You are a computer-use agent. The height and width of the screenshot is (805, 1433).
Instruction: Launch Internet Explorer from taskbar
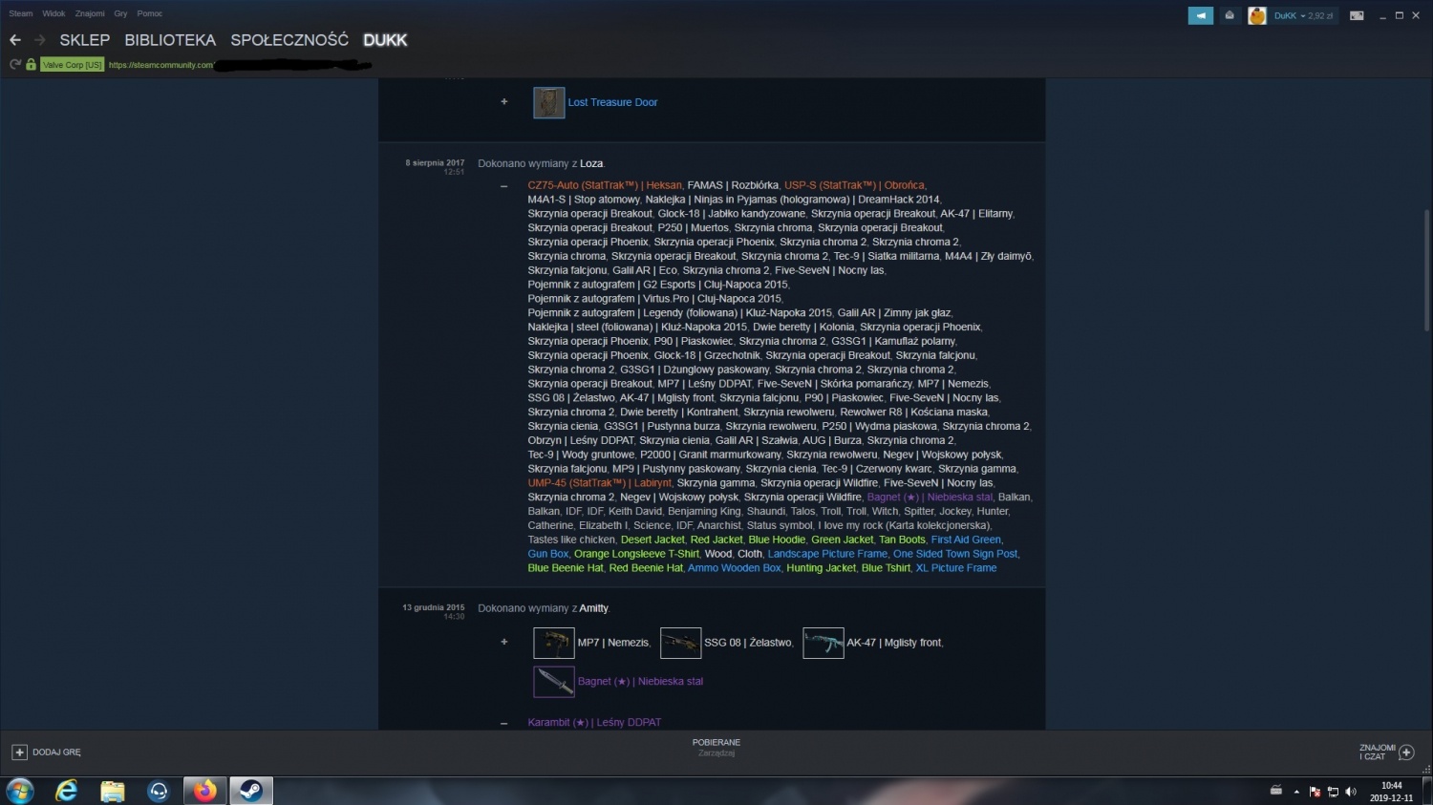(66, 791)
